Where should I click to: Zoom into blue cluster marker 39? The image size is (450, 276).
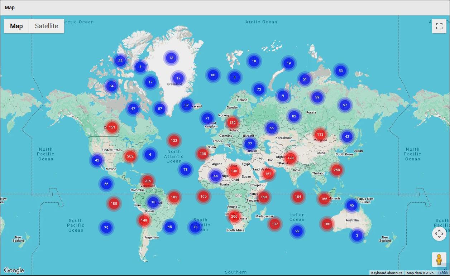click(x=317, y=97)
